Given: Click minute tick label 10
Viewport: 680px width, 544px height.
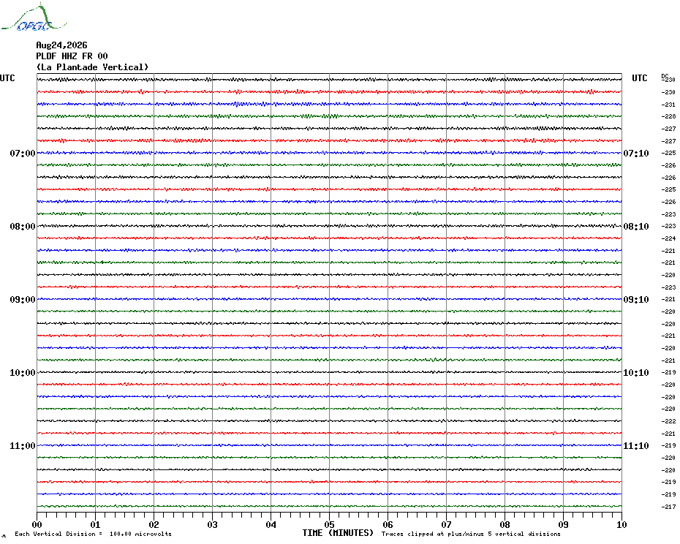Looking at the screenshot, I should tap(622, 524).
